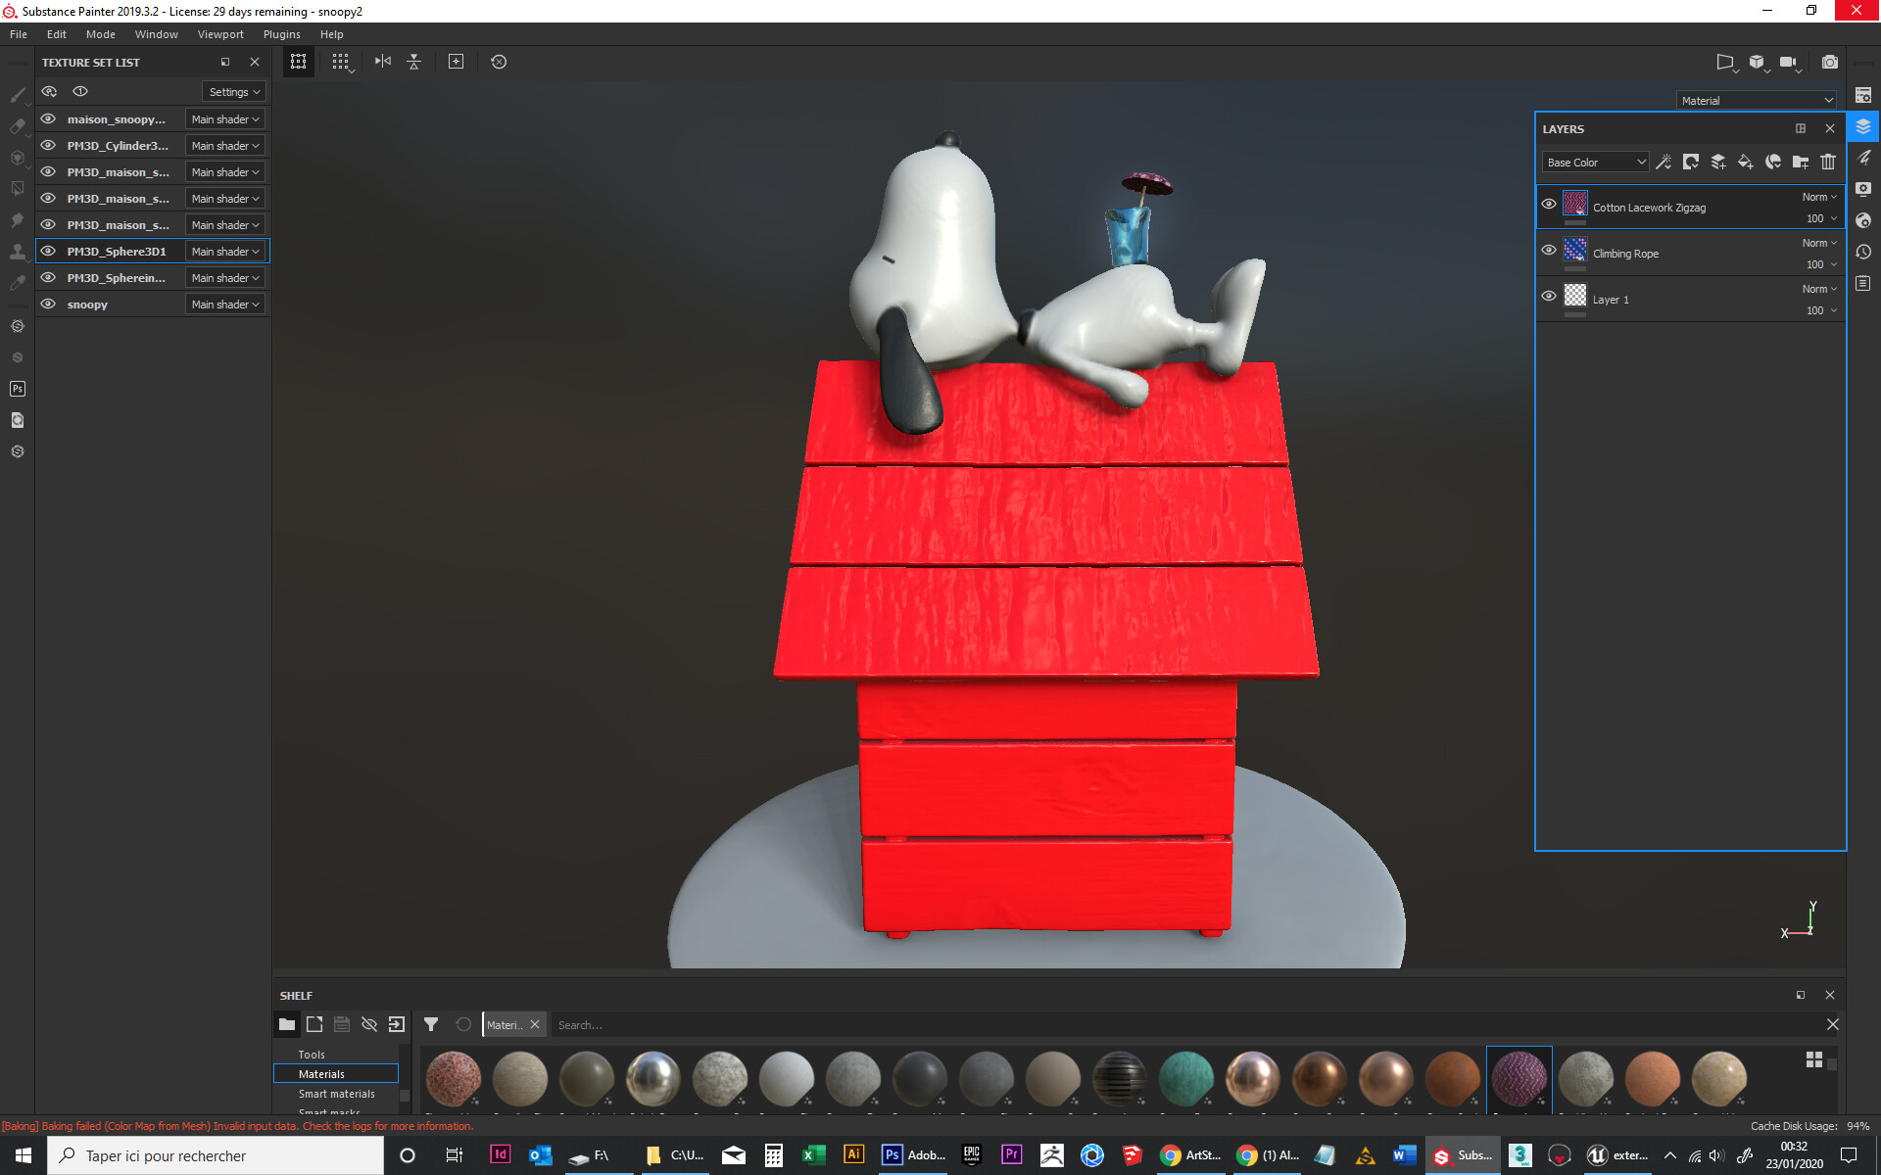The height and width of the screenshot is (1175, 1881).
Task: Open Settings in the Texture Set List
Action: (x=232, y=91)
